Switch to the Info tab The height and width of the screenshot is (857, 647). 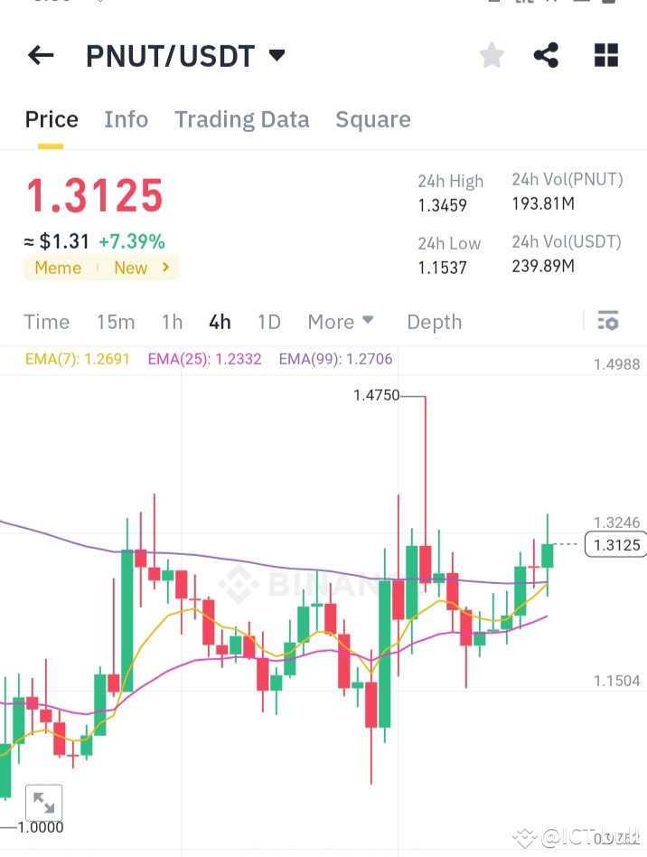click(x=126, y=119)
